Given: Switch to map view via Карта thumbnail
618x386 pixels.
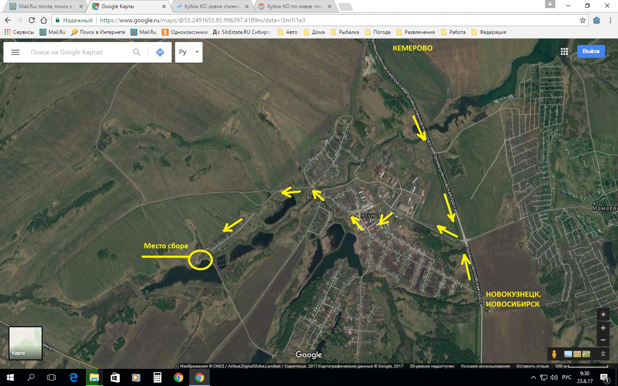Looking at the screenshot, I should 26,343.
